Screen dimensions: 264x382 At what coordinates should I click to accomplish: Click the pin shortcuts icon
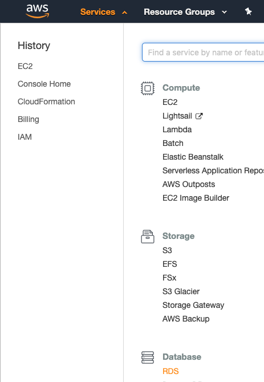(248, 11)
